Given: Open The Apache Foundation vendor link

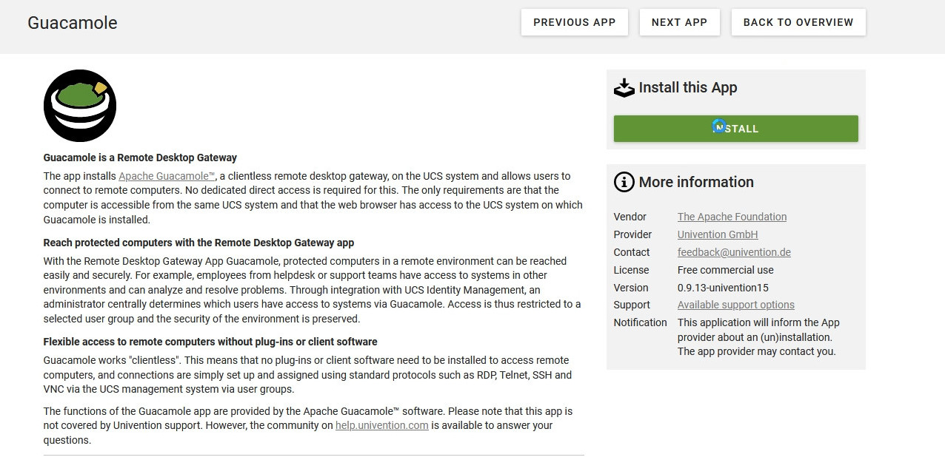Looking at the screenshot, I should tap(732, 217).
